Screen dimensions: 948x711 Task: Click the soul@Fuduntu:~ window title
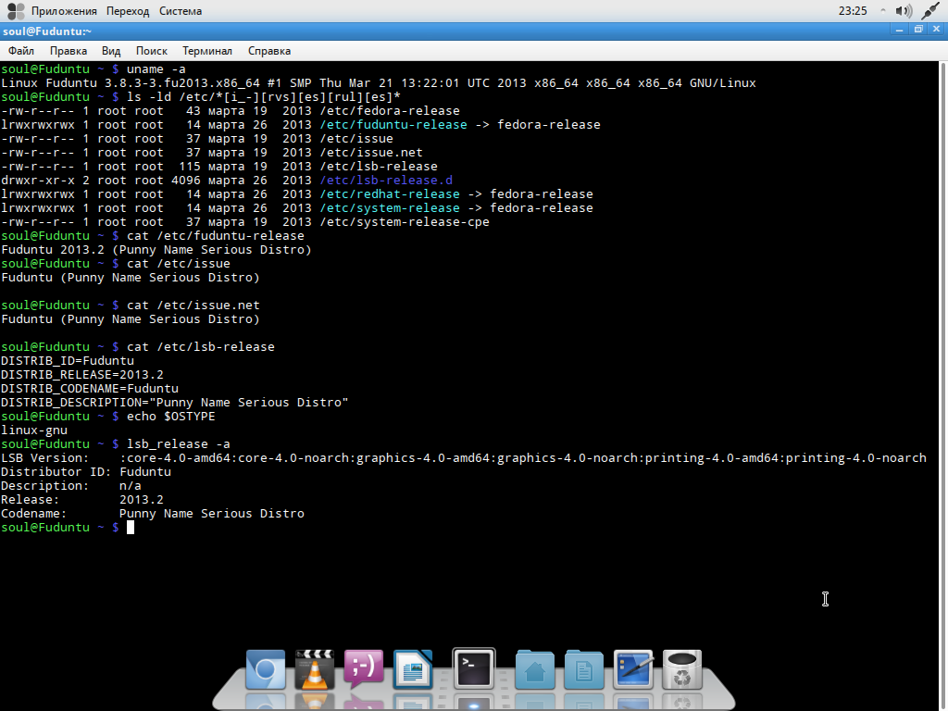click(x=47, y=31)
